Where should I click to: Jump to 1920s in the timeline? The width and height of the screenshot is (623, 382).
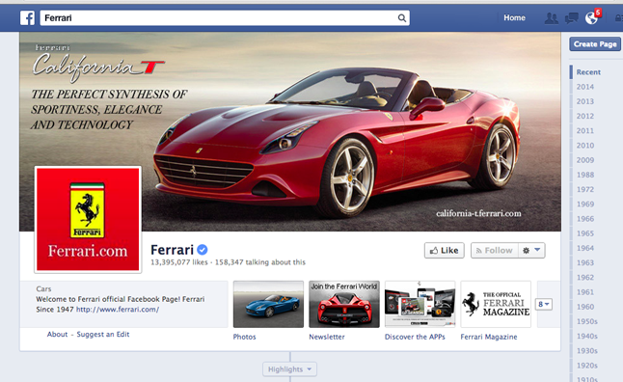pos(587,366)
